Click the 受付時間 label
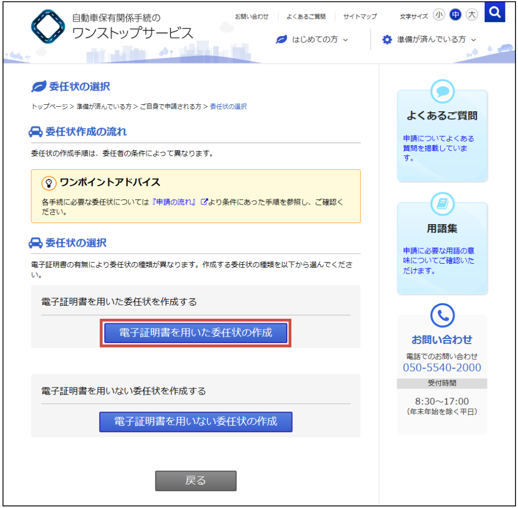 [x=442, y=383]
